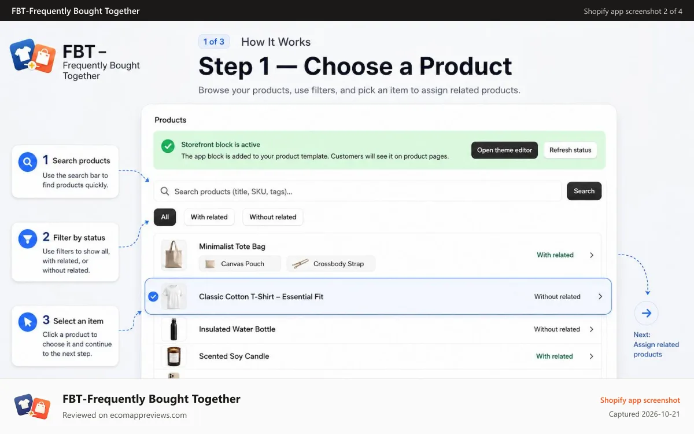Viewport: 694px width, 434px height.
Task: Click the Minimalist Tote Bag thumbnail
Action: tap(173, 255)
